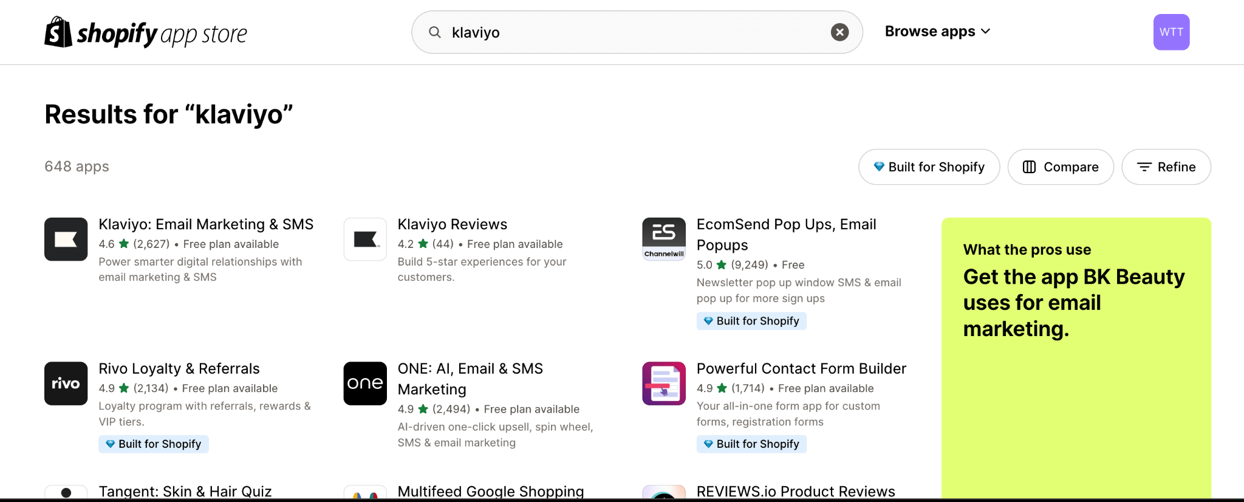Clear the klaviyo search text
Viewport: 1244px width, 502px height.
[839, 32]
